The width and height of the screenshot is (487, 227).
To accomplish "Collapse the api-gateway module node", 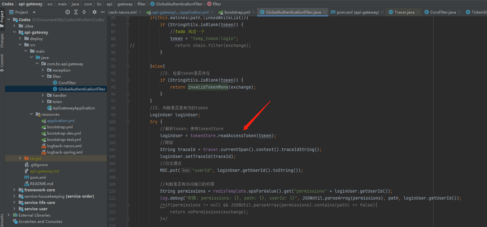I will [x=14, y=32].
